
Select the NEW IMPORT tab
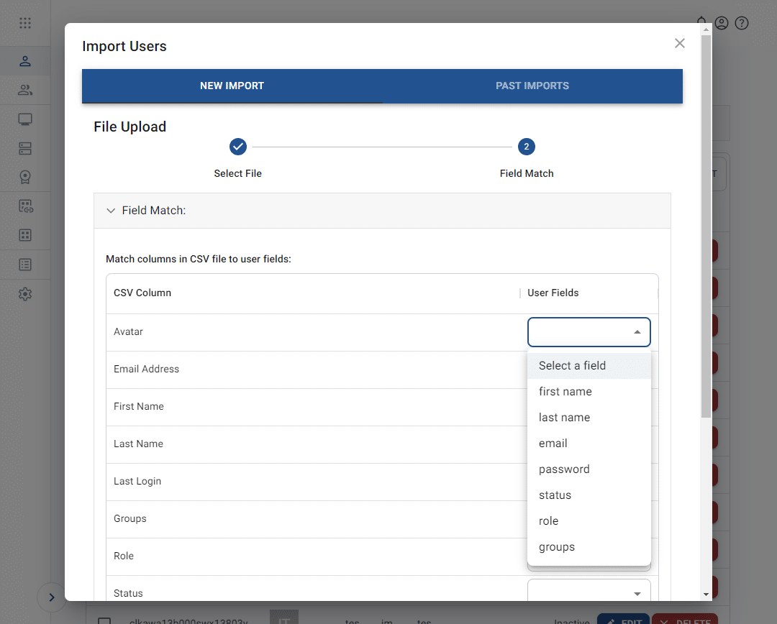pyautogui.click(x=232, y=86)
